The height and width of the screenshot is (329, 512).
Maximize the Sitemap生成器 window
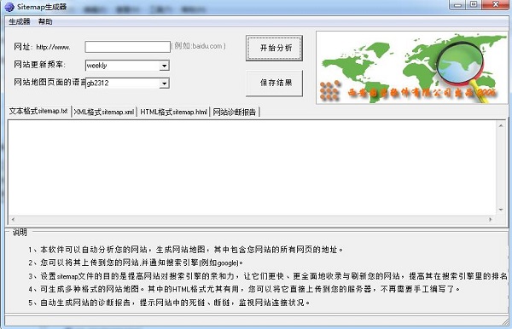pyautogui.click(x=474, y=5)
